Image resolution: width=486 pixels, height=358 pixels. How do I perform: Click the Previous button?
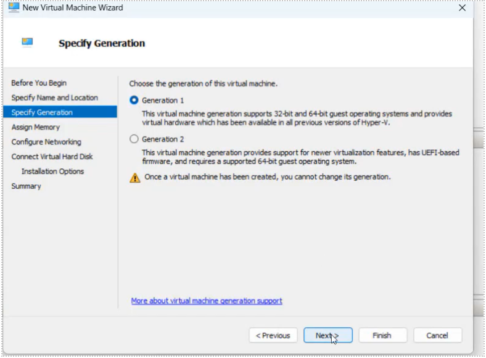[273, 335]
